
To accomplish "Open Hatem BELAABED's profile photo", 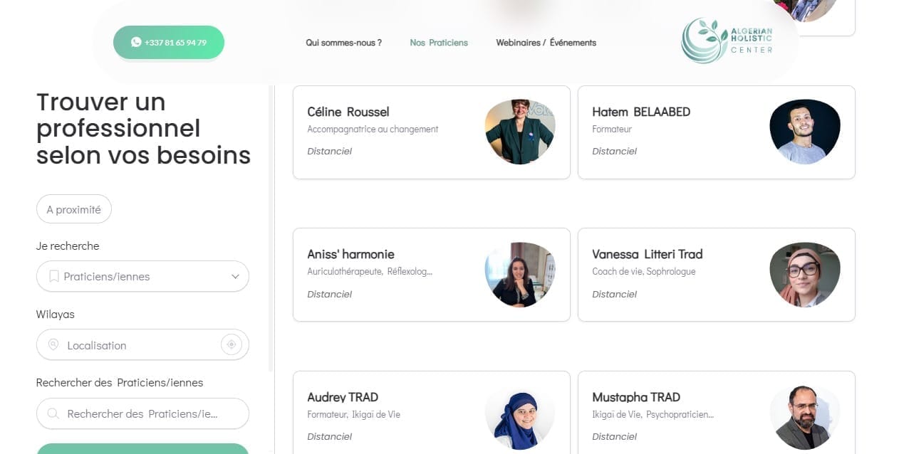I will (x=805, y=132).
